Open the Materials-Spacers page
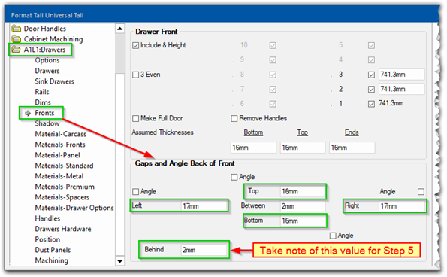The image size is (447, 277). [x=62, y=197]
